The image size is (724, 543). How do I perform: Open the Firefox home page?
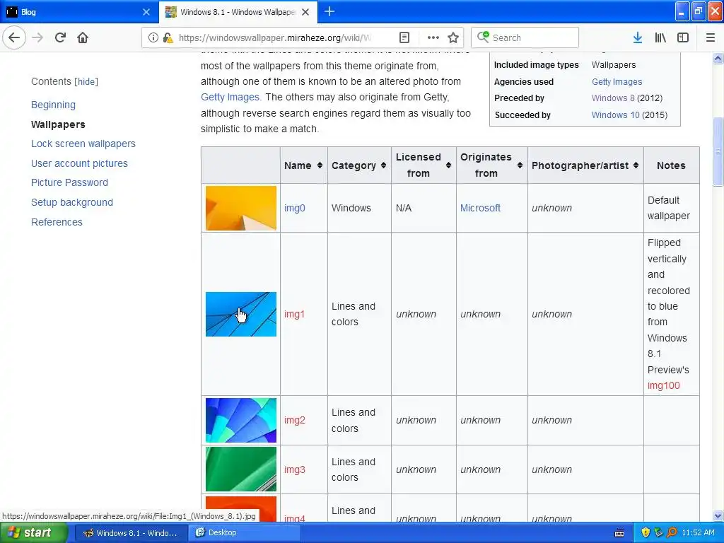(x=83, y=38)
